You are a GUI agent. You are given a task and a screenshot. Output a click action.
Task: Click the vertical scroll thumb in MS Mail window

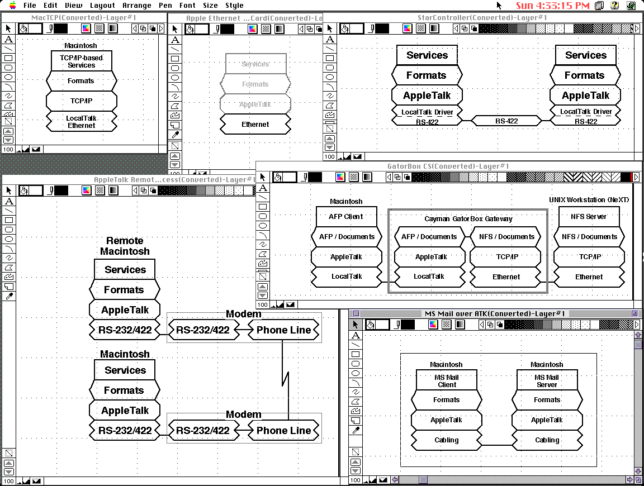638,344
